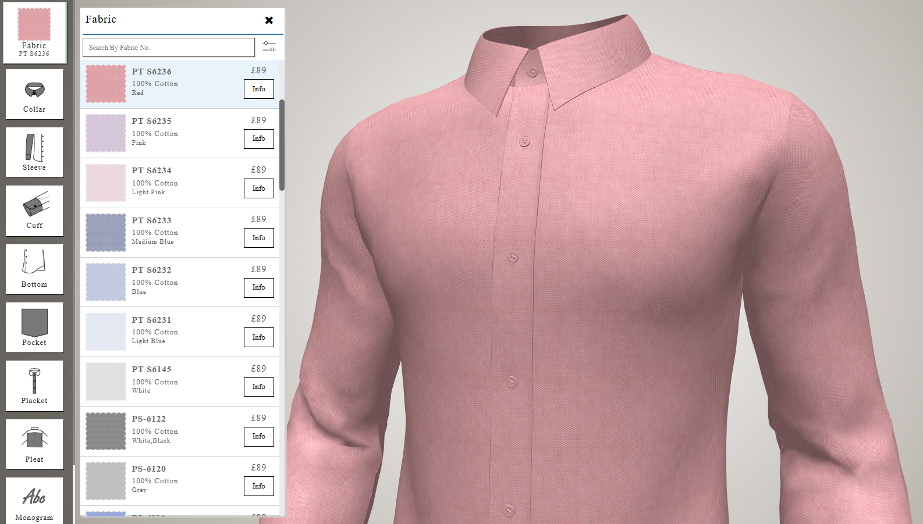Pick the light blue PT S6231 swatch
Viewport: 923px width, 524px height.
click(106, 331)
